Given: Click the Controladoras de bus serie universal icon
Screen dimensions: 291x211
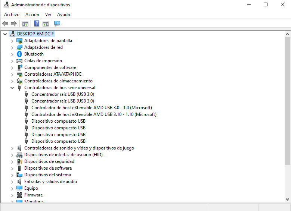Looking at the screenshot, I should [19, 88].
